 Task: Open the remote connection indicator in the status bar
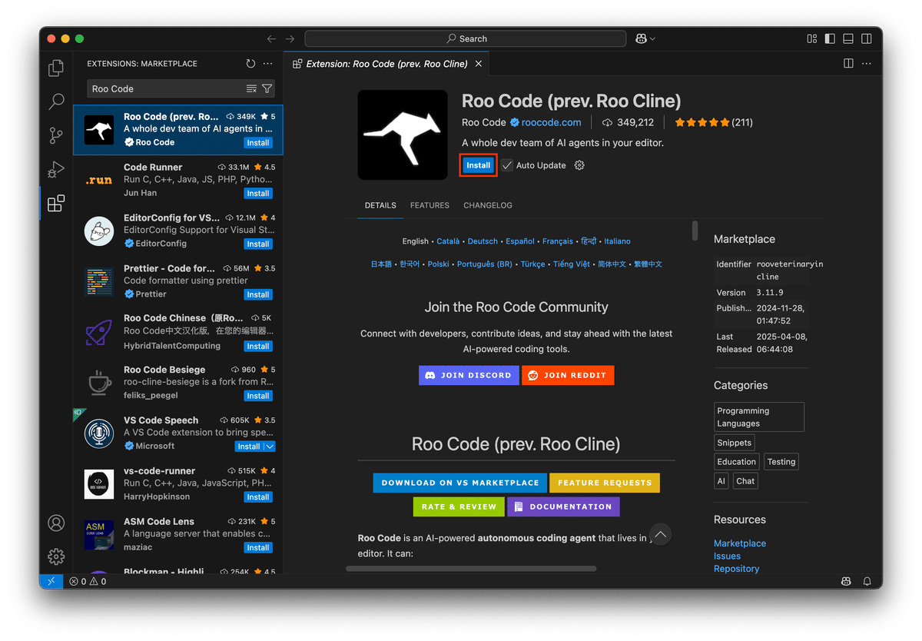tap(51, 582)
